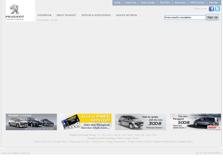This screenshot has width=223, height=167.
Task: Open the Expert commercial range link
Action: (129, 138)
